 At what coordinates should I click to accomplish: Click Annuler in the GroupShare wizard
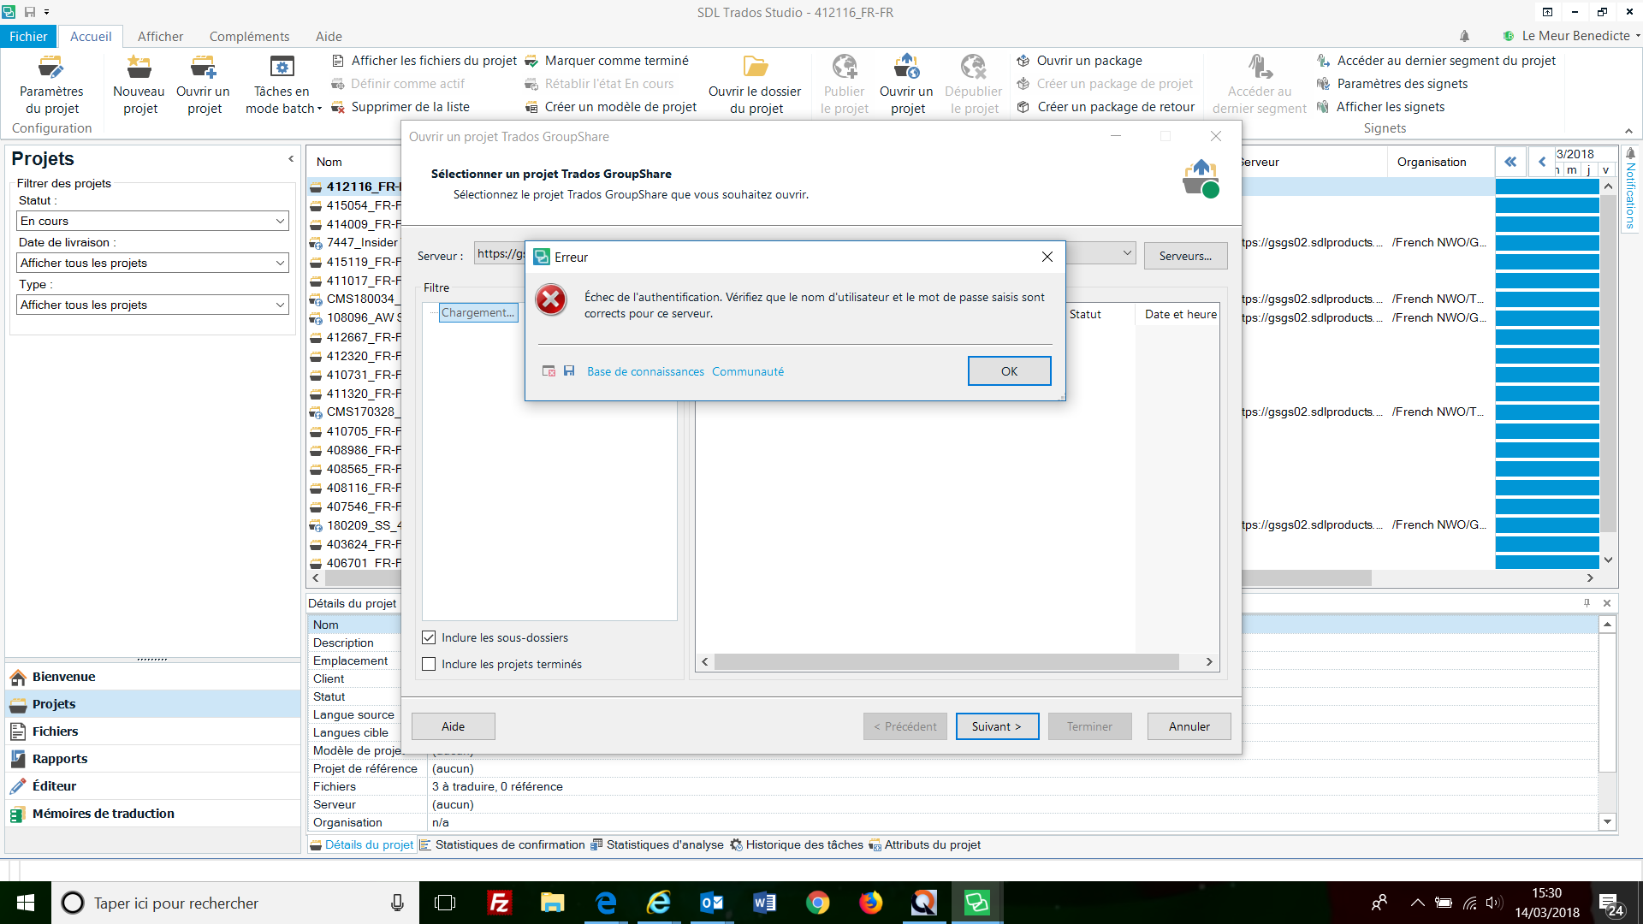click(1189, 726)
